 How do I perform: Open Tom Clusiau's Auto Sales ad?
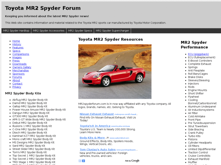(98, 150)
